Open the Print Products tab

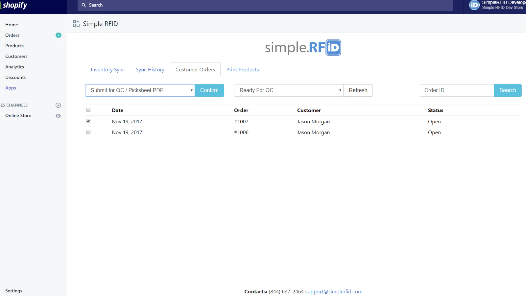[x=243, y=70]
